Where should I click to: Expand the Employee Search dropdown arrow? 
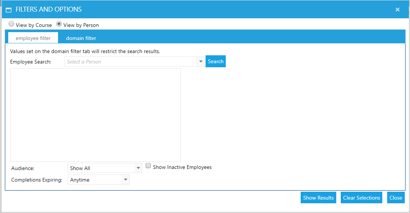coord(201,62)
